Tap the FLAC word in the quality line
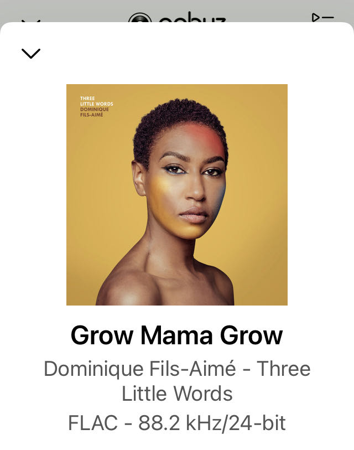The height and width of the screenshot is (450, 354). coord(93,423)
